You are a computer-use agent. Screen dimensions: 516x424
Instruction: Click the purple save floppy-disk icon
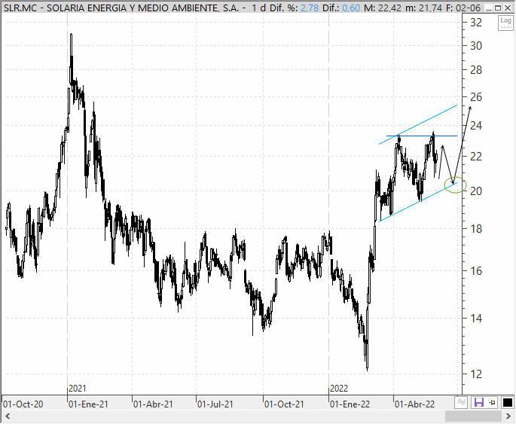point(478,402)
